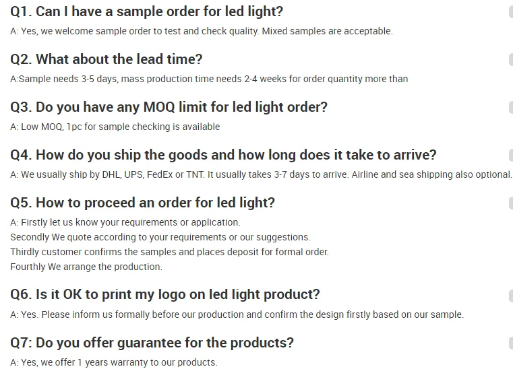Open the Q3 MOQ limit question

169,107
